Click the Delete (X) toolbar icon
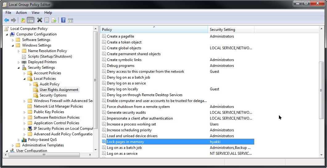327x168 pixels. tap(39, 20)
